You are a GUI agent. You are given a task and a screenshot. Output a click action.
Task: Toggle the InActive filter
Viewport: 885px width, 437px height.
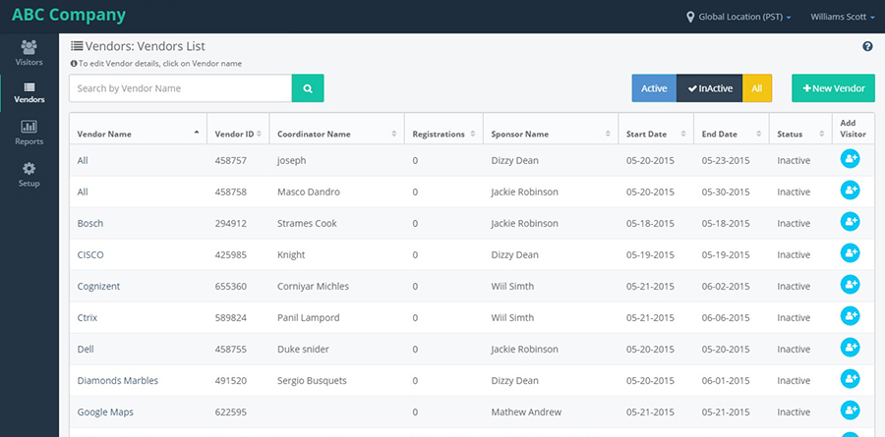709,88
